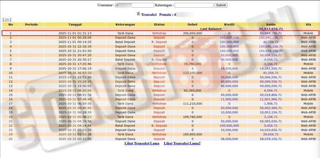
Task: Click the Transaksi heading text
Action: (149, 15)
